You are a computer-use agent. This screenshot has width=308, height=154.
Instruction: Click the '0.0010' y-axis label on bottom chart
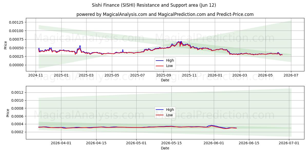(x=17, y=100)
